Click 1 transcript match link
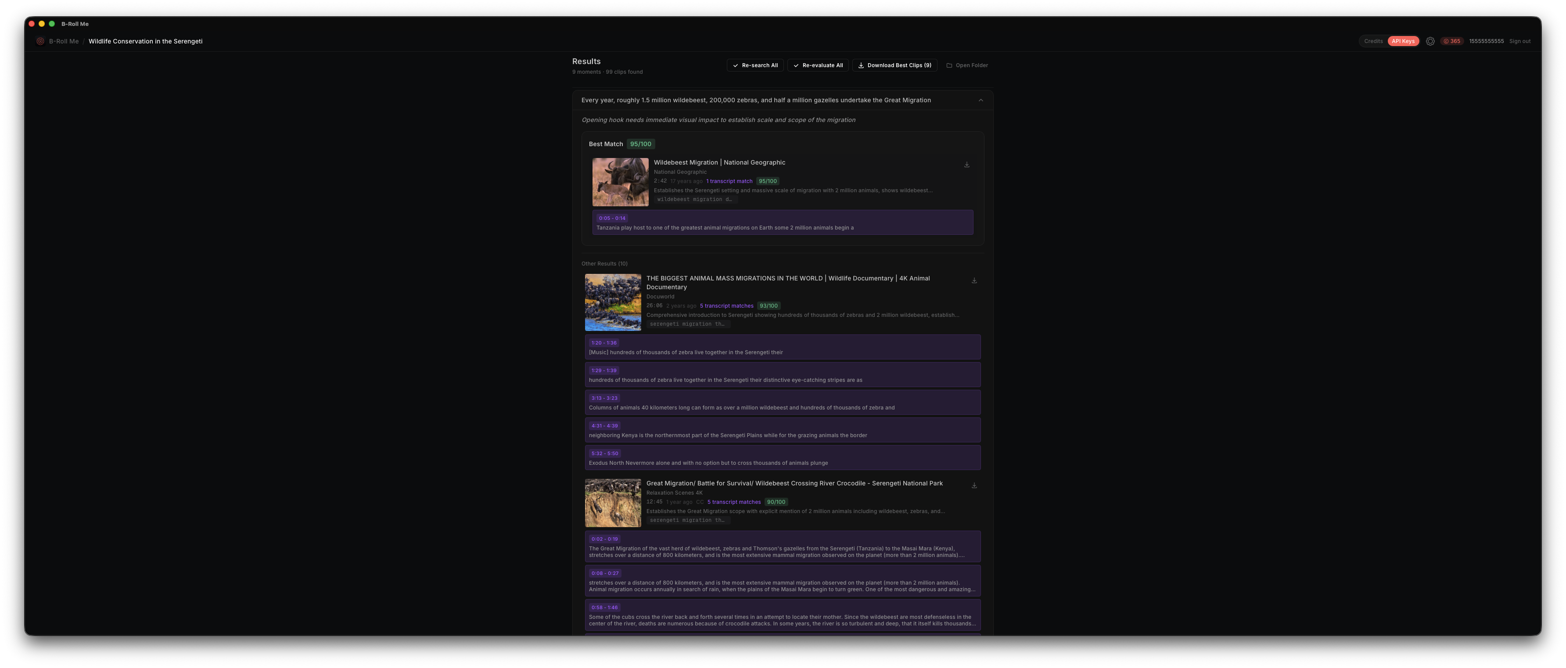Image resolution: width=1566 pixels, height=668 pixels. click(729, 181)
